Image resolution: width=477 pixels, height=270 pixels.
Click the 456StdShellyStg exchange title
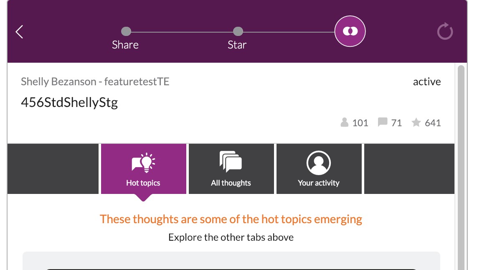[69, 102]
